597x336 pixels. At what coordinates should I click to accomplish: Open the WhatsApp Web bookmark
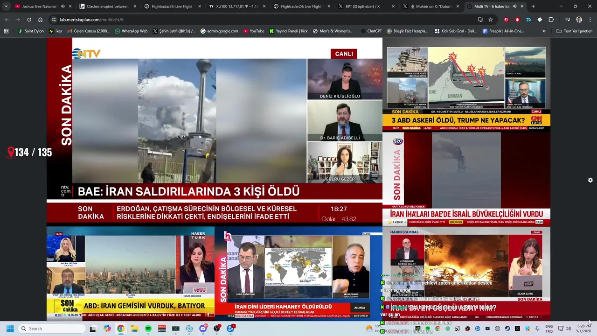131,31
